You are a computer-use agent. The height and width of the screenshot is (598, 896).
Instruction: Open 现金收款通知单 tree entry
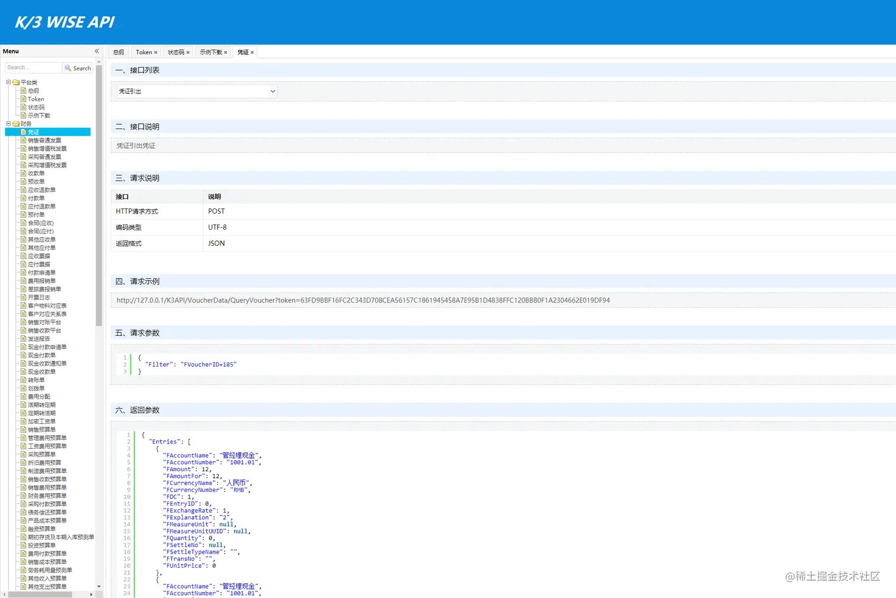point(47,364)
